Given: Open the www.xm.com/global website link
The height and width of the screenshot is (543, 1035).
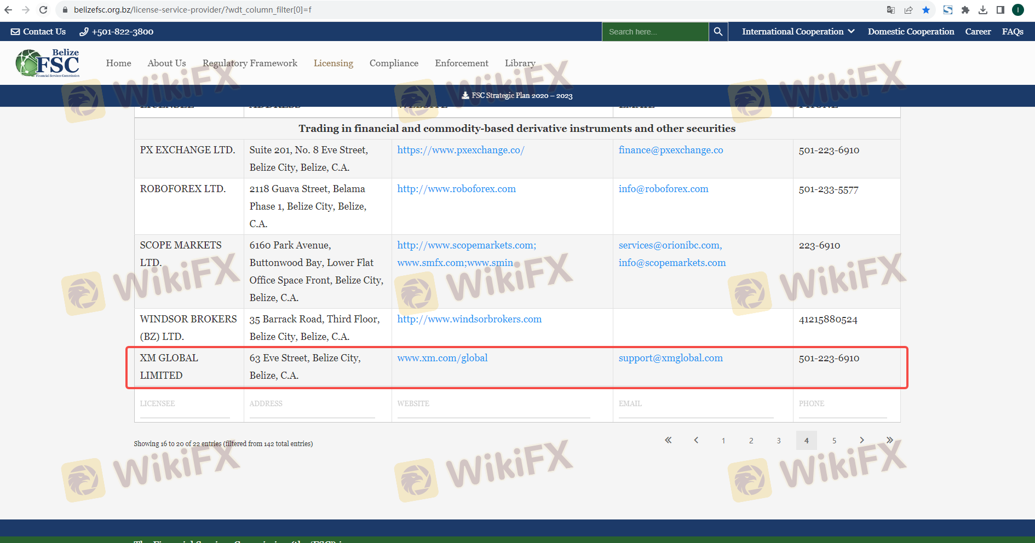Looking at the screenshot, I should 442,358.
